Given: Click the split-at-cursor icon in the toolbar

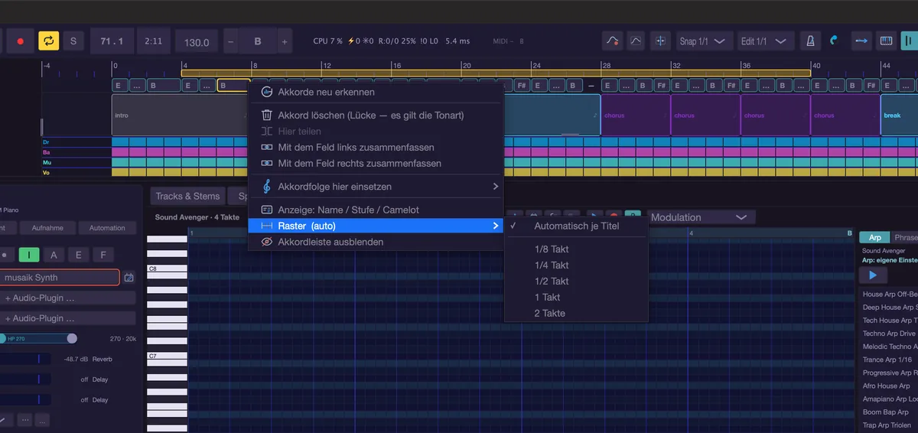Looking at the screenshot, I should (x=661, y=41).
